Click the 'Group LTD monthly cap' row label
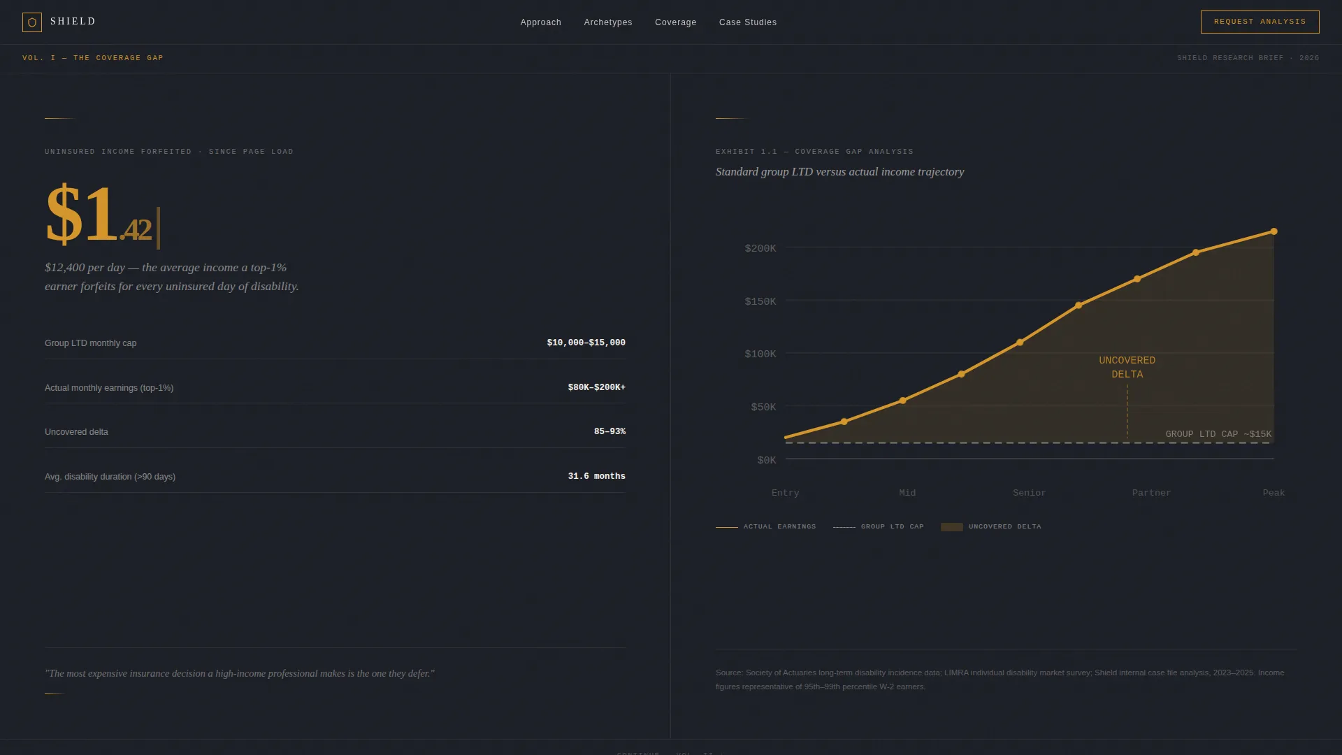Image resolution: width=1342 pixels, height=755 pixels. click(x=91, y=343)
